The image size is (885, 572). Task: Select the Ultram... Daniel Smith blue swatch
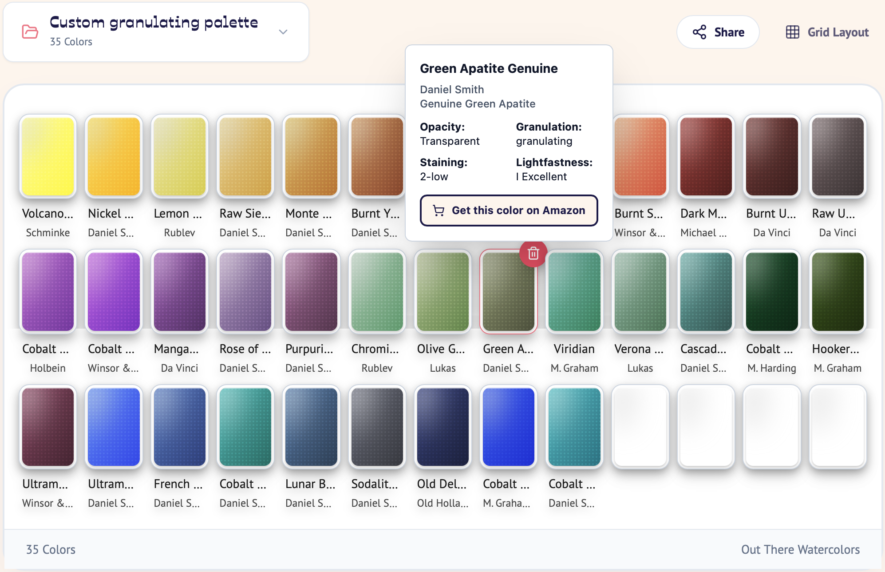[114, 427]
